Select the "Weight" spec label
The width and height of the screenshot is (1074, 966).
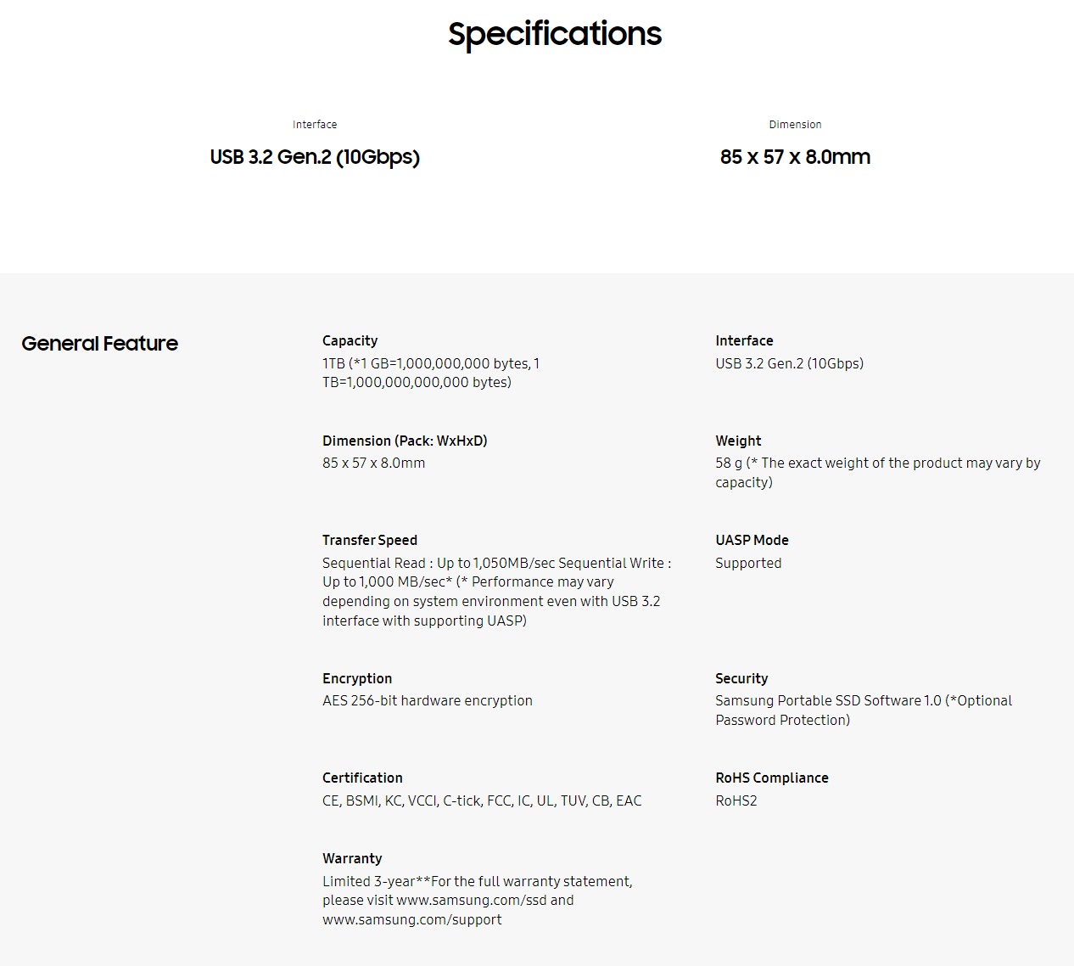738,441
